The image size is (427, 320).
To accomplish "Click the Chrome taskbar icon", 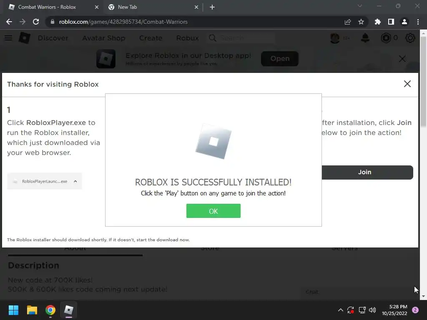I will [50, 310].
